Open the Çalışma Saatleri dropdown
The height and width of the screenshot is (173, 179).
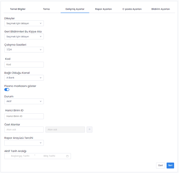click(24, 50)
